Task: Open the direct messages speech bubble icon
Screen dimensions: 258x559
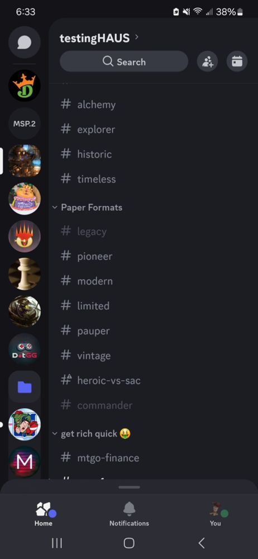Action: coord(24,42)
